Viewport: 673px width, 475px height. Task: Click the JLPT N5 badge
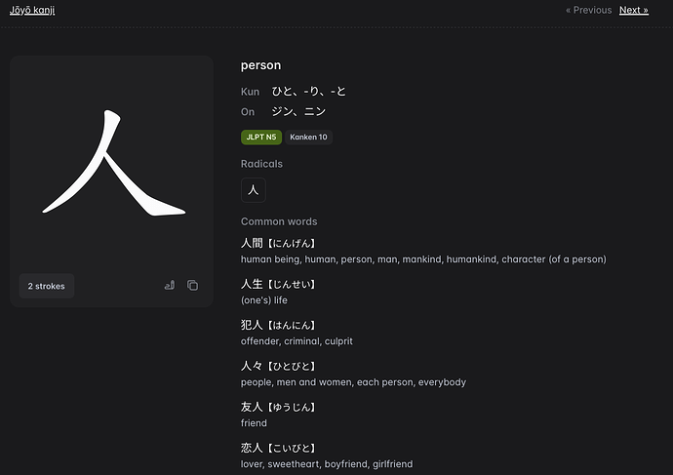pyautogui.click(x=260, y=138)
